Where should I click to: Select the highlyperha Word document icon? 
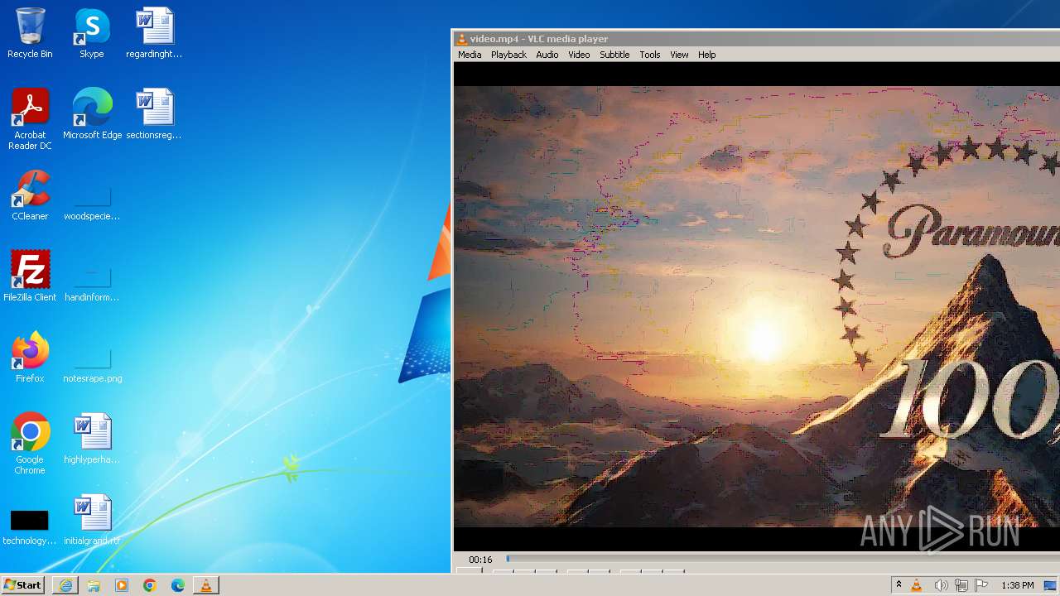pos(92,439)
